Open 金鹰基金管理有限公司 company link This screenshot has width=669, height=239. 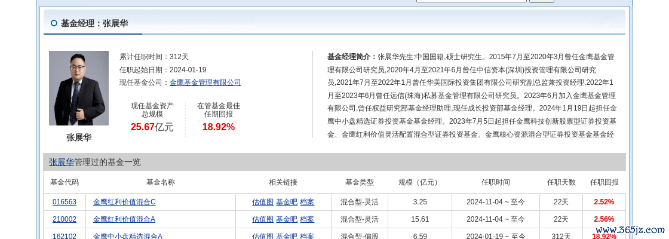tap(205, 82)
